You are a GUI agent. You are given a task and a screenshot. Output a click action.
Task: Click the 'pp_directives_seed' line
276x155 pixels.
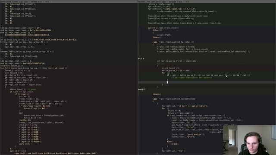coord(26,30)
